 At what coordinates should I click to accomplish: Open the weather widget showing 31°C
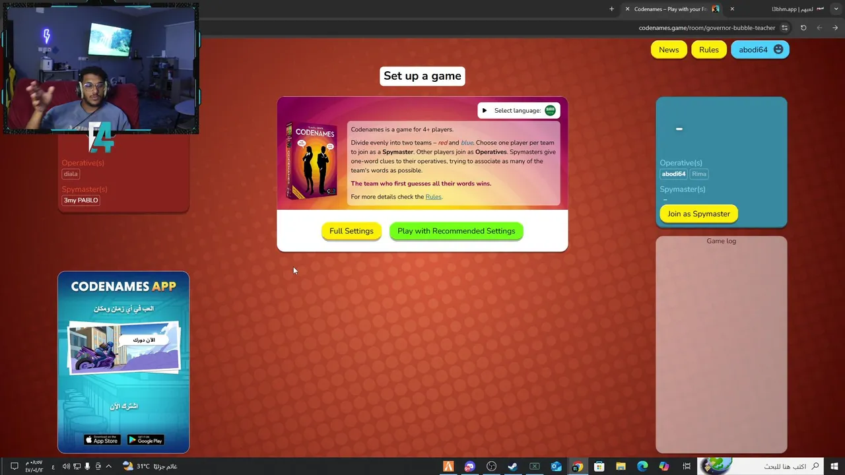(x=150, y=466)
